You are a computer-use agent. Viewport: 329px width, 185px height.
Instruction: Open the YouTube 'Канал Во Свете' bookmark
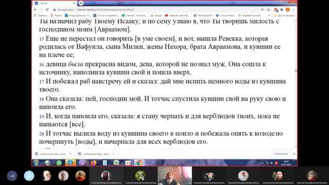pos(177,15)
